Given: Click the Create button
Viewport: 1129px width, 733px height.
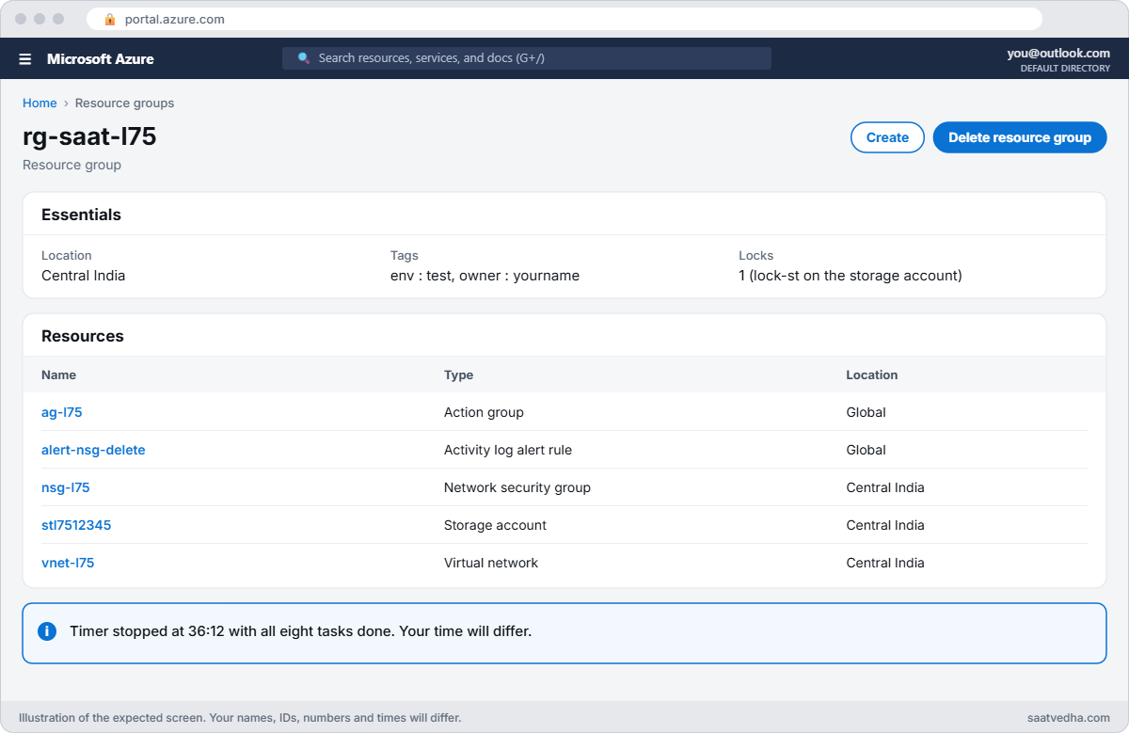Looking at the screenshot, I should [887, 137].
